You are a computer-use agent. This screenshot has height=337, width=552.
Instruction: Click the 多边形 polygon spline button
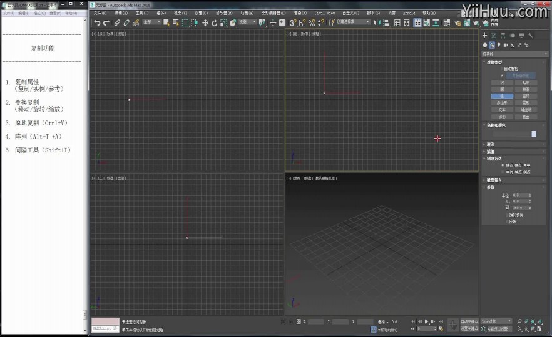tap(502, 103)
